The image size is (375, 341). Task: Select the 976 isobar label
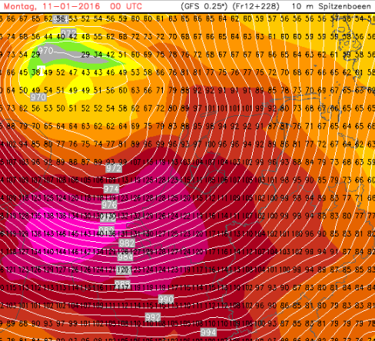coord(109,204)
